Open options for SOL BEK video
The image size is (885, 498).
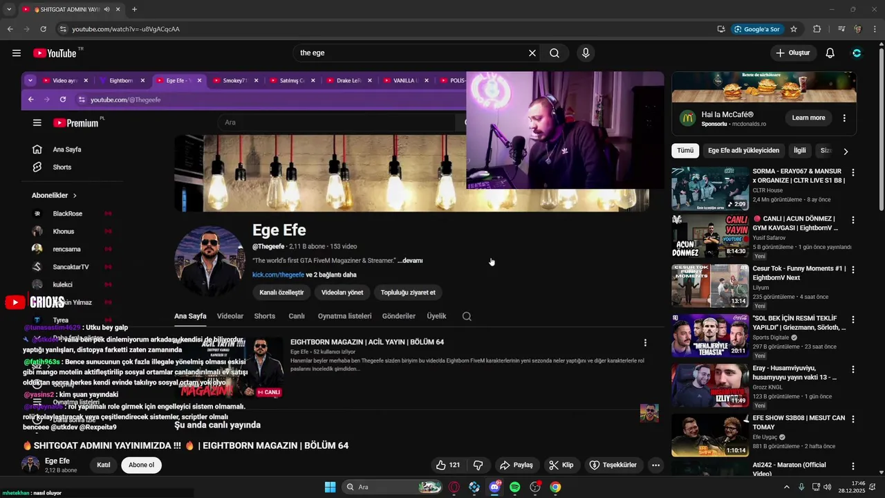(853, 320)
